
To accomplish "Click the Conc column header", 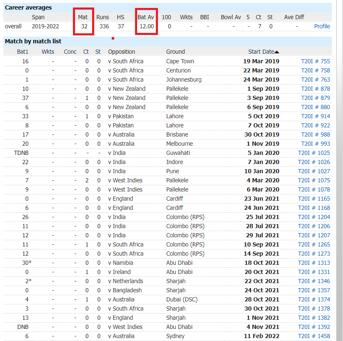I will tap(70, 52).
